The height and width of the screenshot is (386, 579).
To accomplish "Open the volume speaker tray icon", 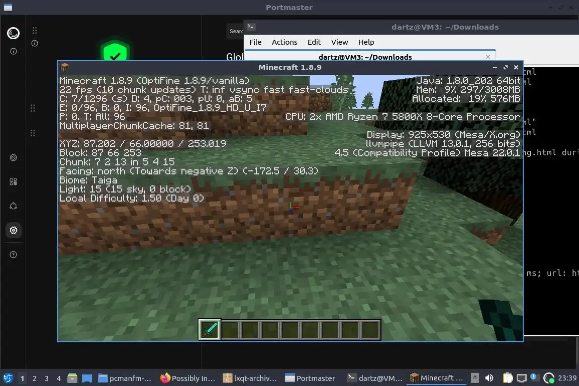I will [489, 378].
